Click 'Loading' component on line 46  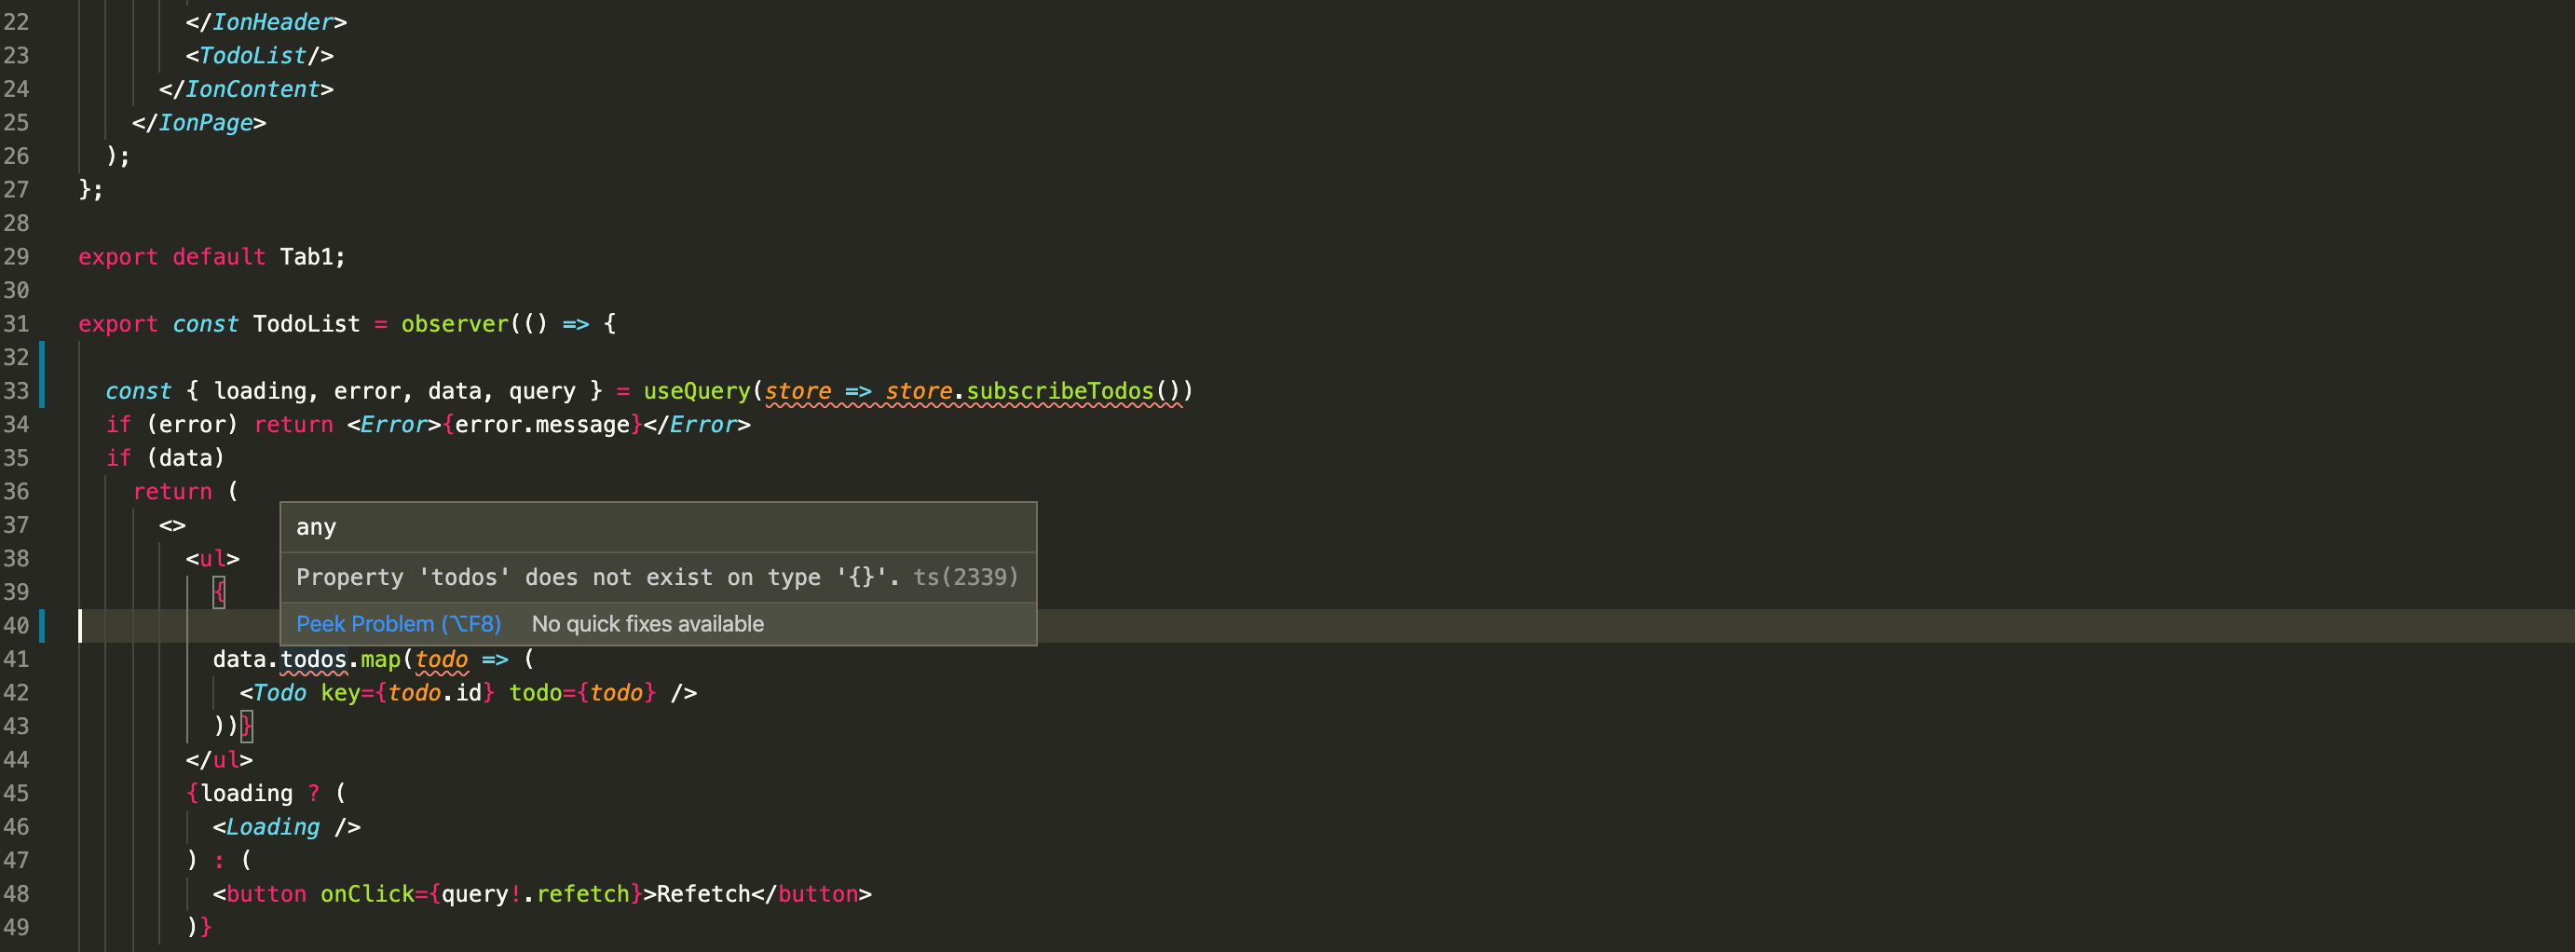[273, 827]
